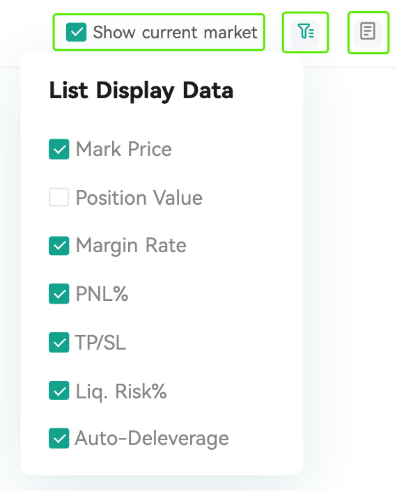Click the Margin Rate label text

click(131, 245)
